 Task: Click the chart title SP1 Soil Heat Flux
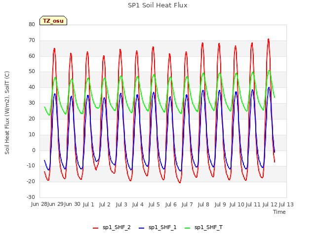pyautogui.click(x=158, y=5)
